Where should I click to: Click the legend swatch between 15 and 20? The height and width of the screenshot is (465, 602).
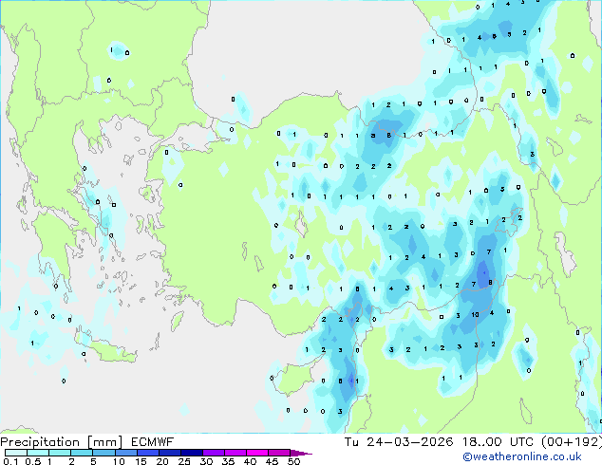[x=147, y=453]
